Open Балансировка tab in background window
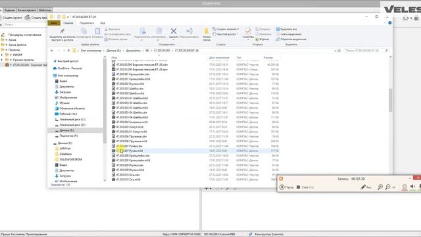 tap(26, 11)
